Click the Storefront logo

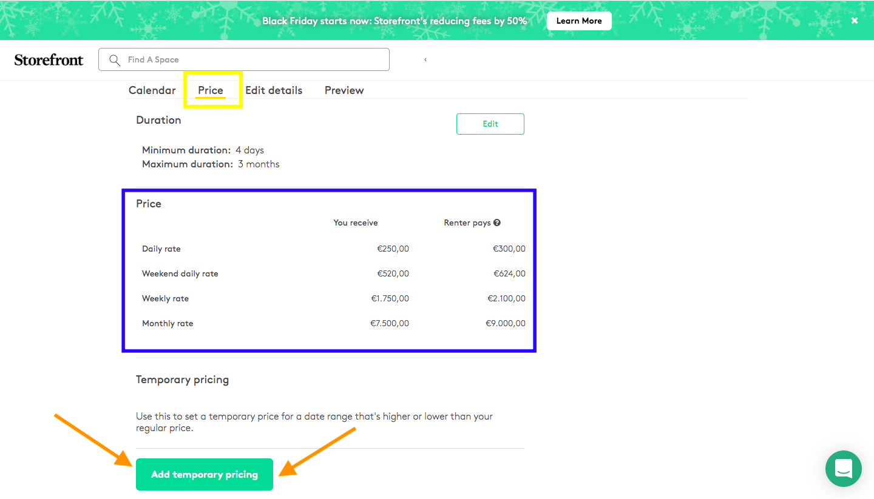49,59
